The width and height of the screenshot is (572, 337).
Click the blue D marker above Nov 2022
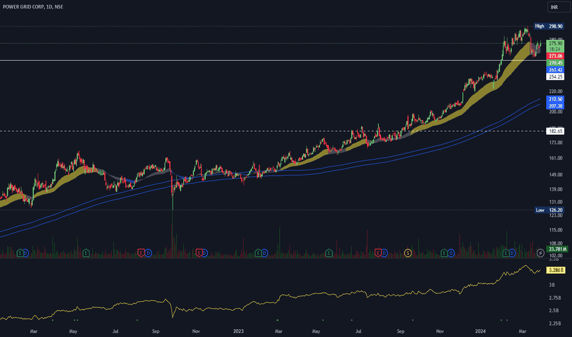coord(204,253)
